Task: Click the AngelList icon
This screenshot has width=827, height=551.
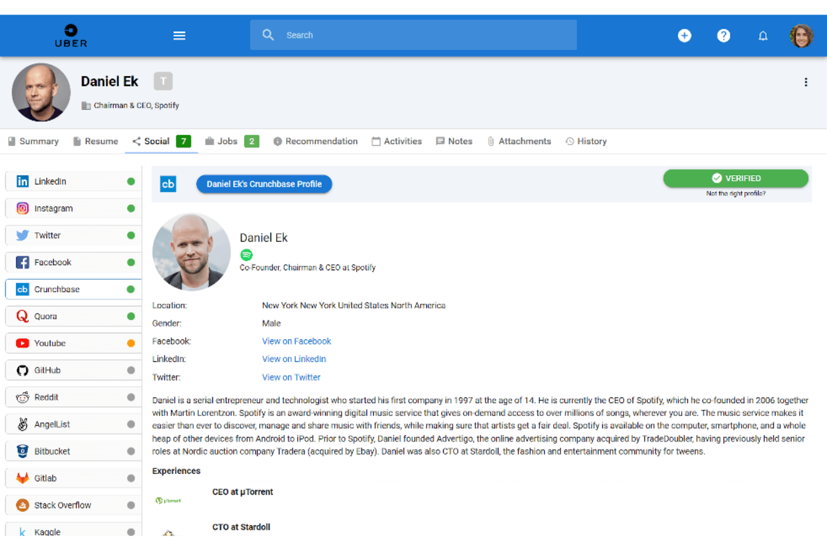Action: (x=22, y=424)
